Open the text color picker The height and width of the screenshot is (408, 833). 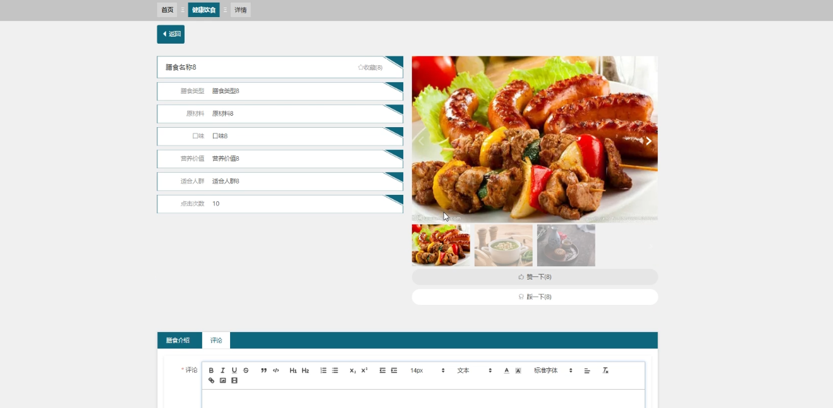click(506, 371)
